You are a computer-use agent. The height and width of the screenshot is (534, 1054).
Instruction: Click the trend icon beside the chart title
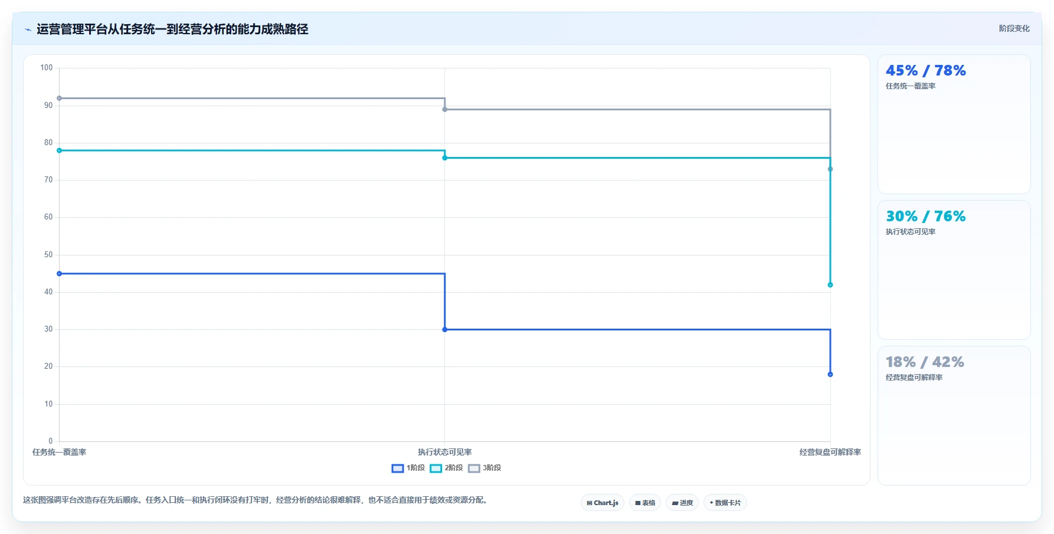point(28,30)
